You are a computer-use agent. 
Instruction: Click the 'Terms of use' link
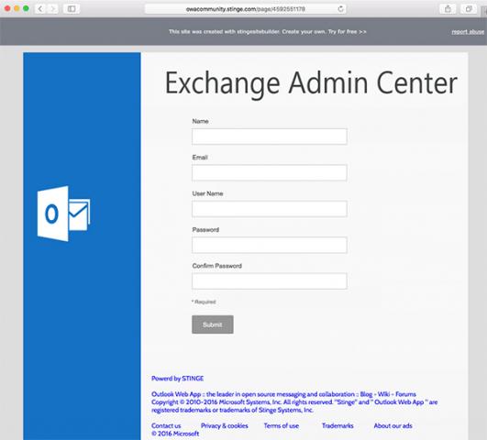282,425
